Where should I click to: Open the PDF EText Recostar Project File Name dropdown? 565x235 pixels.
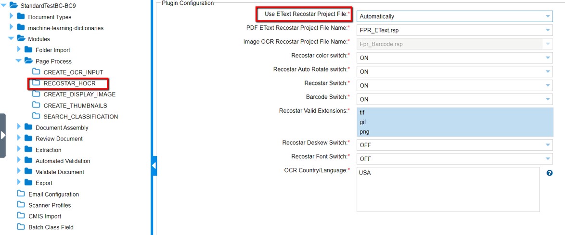tap(454, 30)
